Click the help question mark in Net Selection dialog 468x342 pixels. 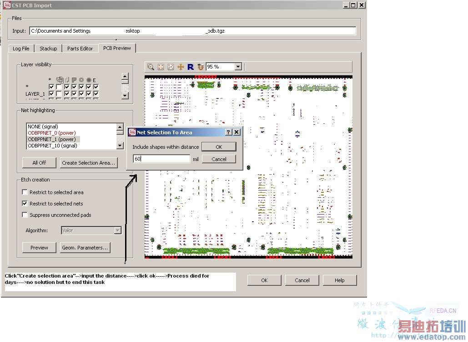(228, 132)
